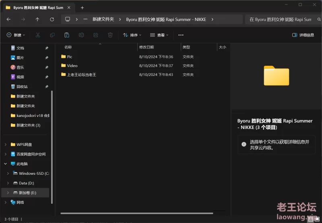Go up one folder level

pyautogui.click(x=37, y=19)
